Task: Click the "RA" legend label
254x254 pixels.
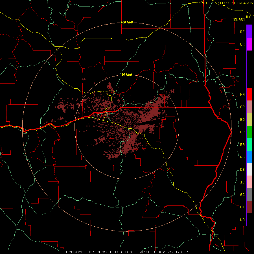Action: (242, 145)
